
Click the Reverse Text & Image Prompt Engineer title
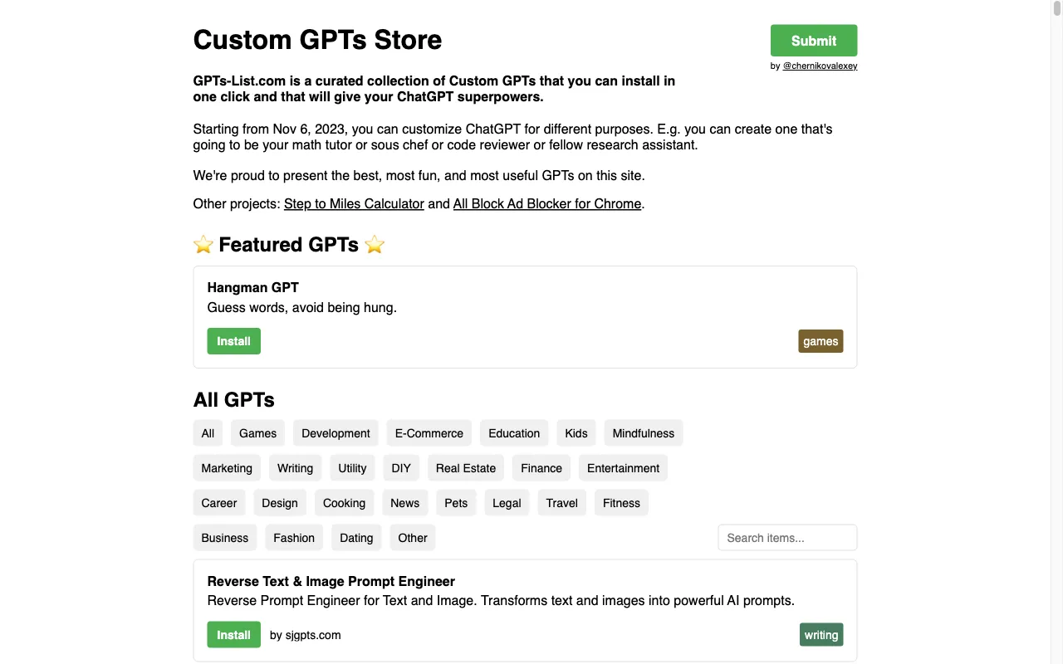[x=331, y=581]
